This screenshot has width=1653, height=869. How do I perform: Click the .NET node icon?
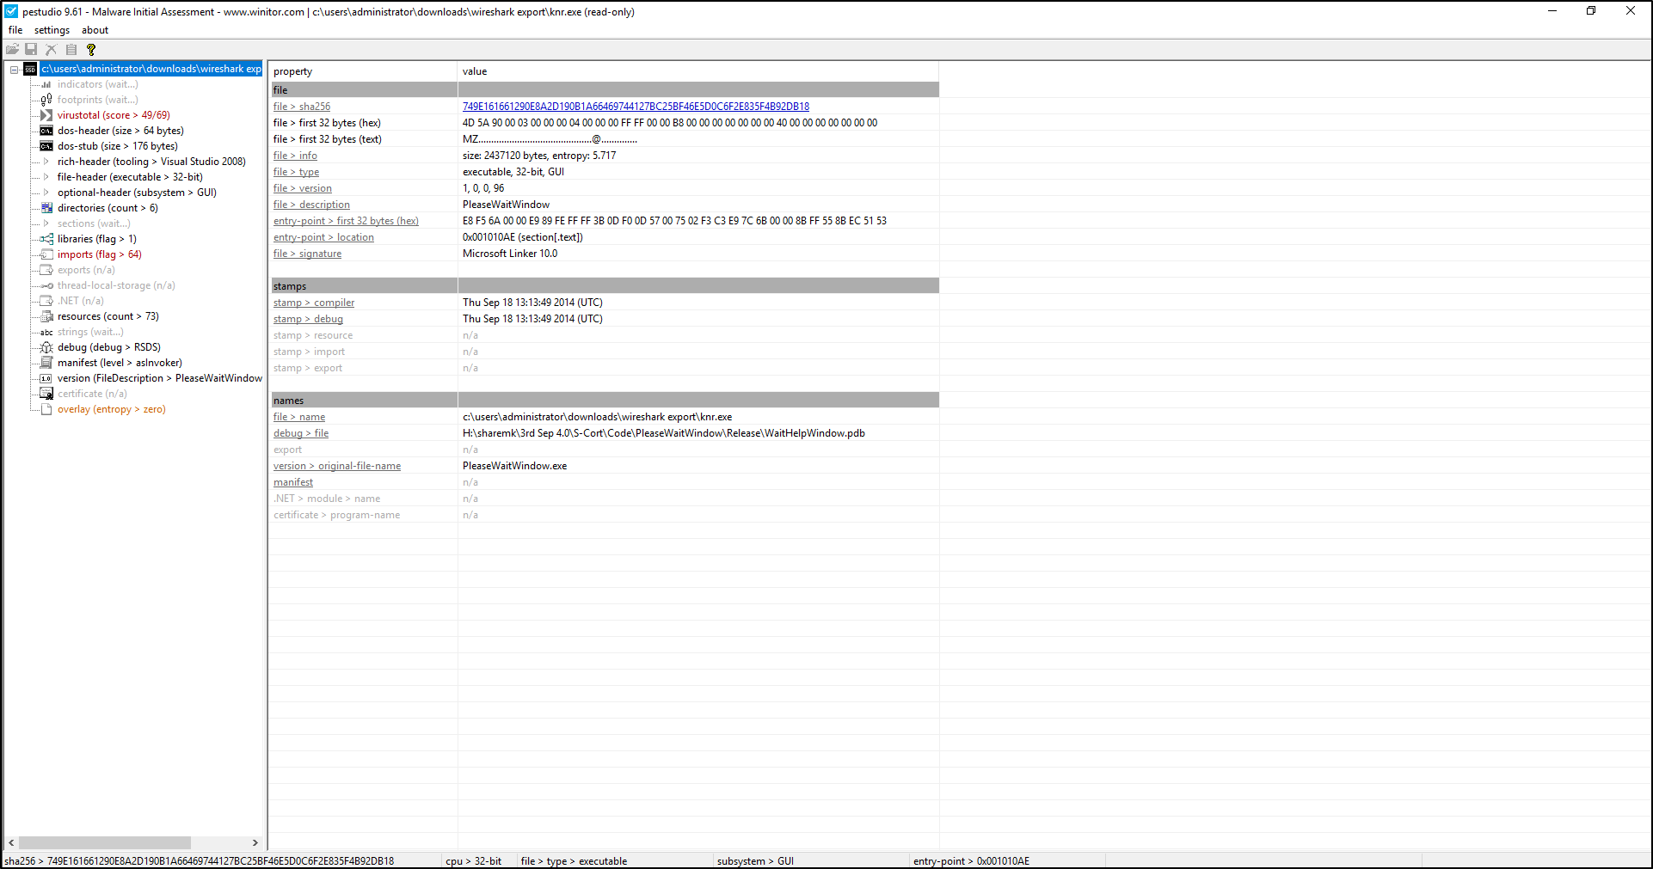coord(46,301)
